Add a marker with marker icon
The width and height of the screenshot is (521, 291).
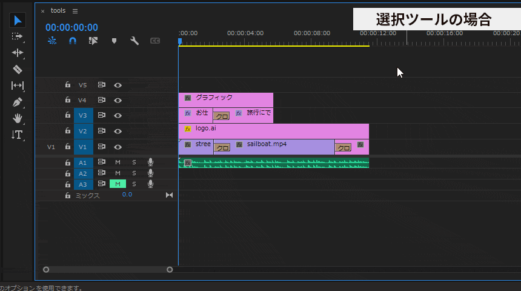pos(114,41)
